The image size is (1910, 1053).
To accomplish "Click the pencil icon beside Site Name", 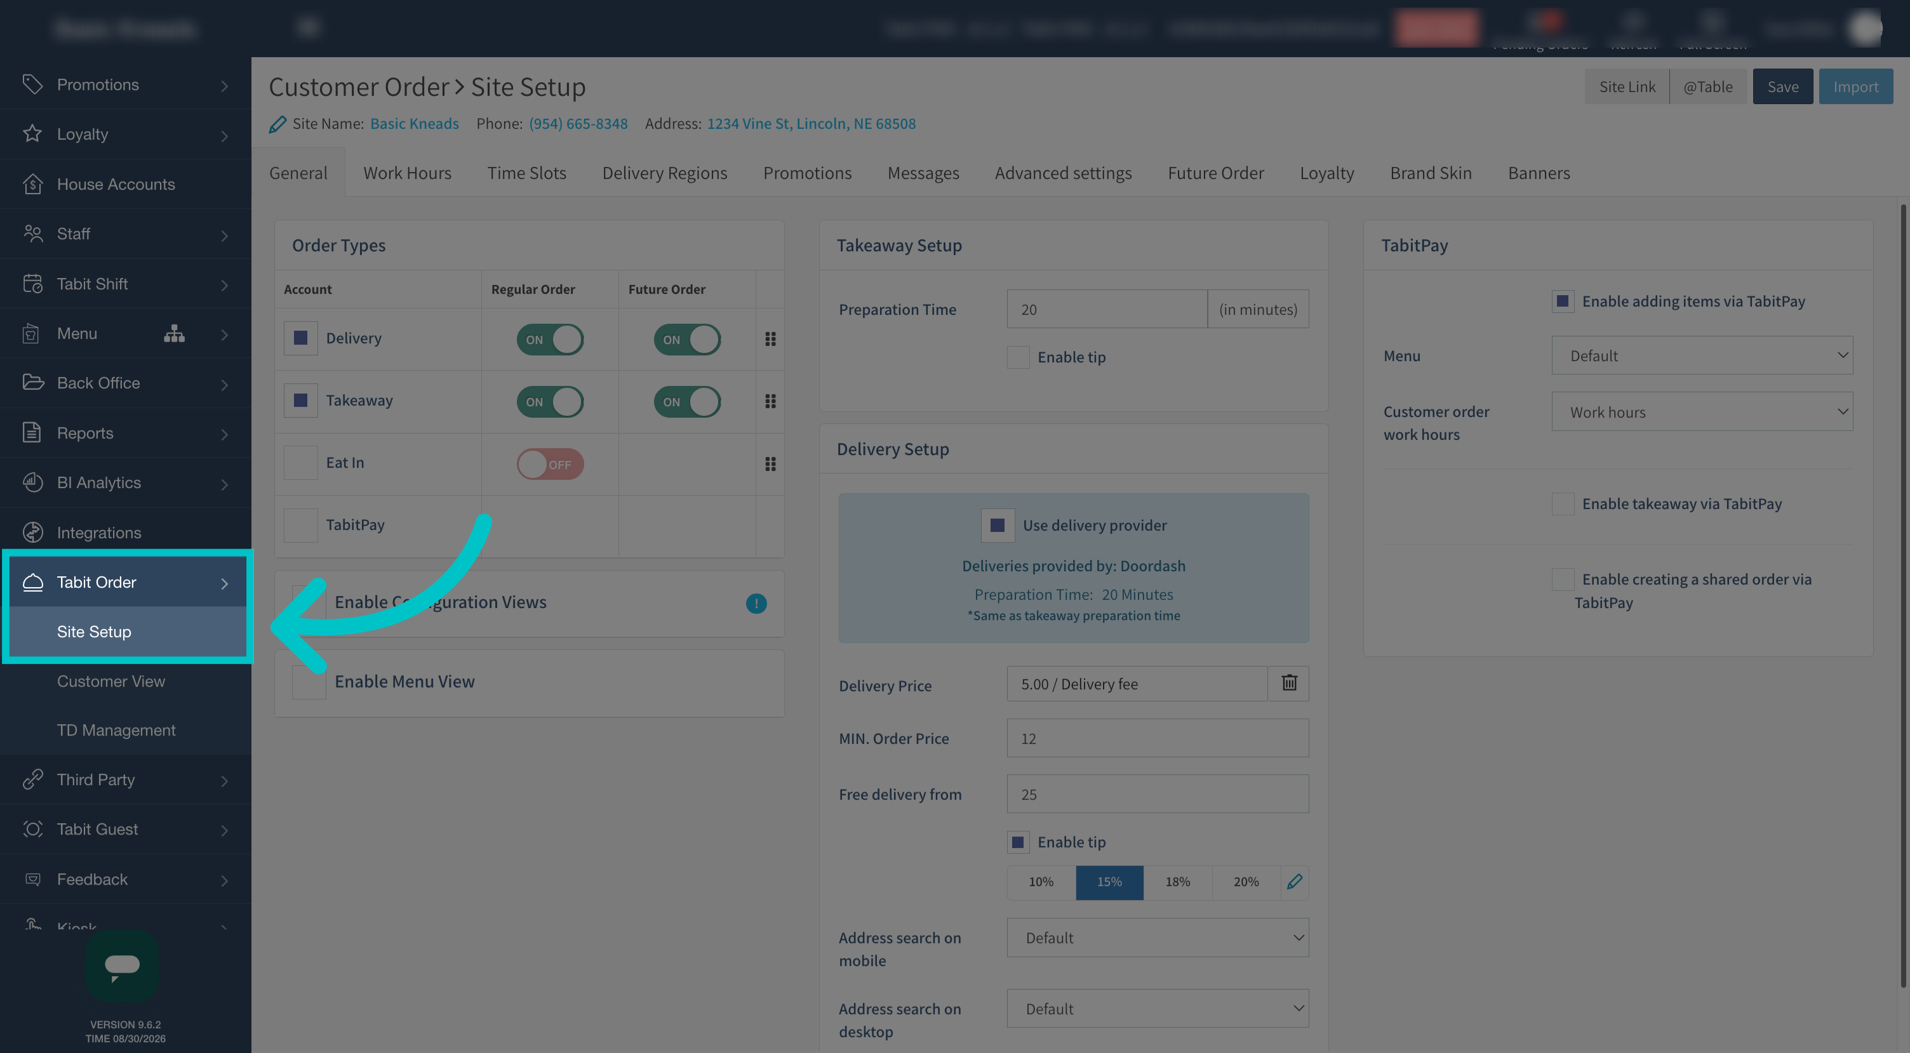I will (278, 124).
